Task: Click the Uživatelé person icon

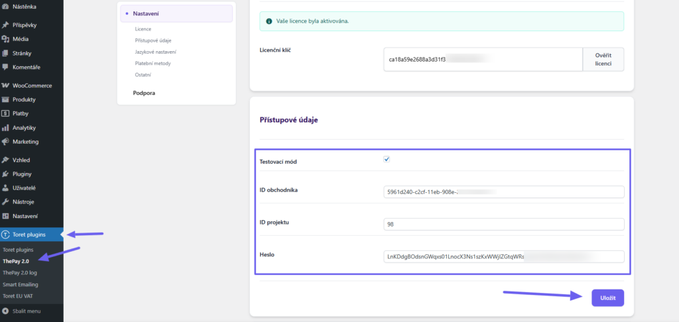Action: (x=5, y=188)
